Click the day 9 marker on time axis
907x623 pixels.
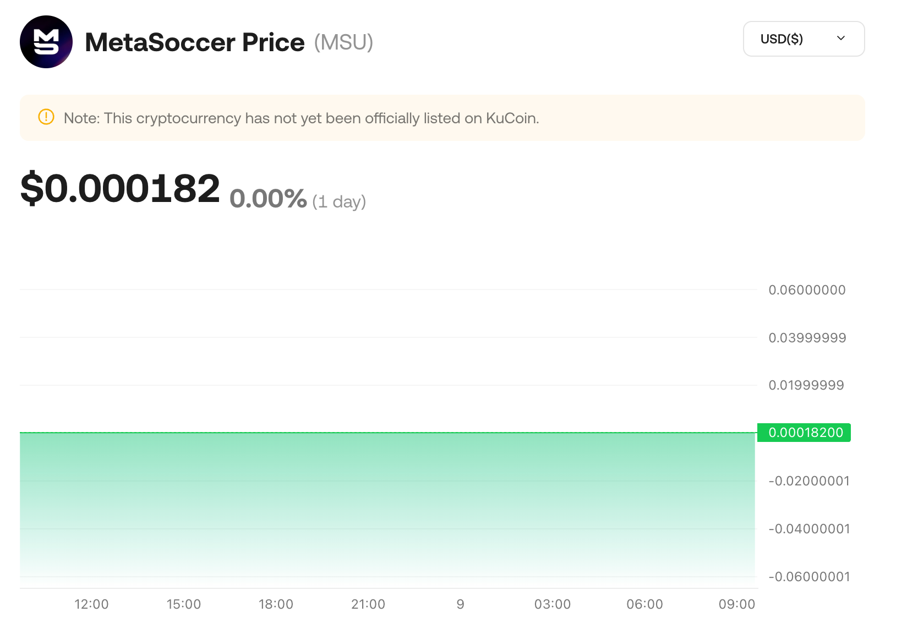point(460,604)
